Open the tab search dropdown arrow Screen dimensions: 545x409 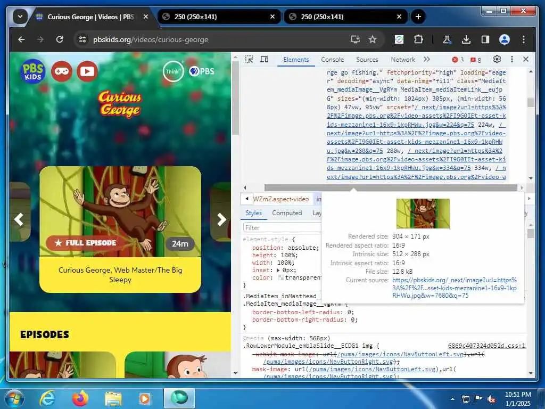point(20,17)
